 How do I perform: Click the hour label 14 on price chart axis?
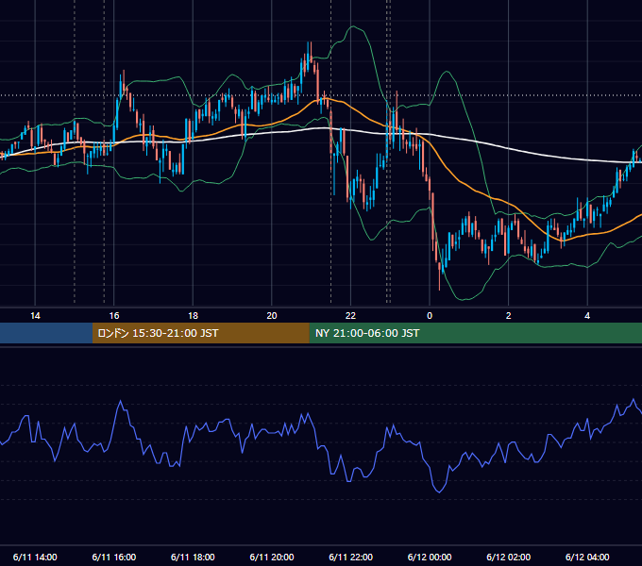[35, 316]
